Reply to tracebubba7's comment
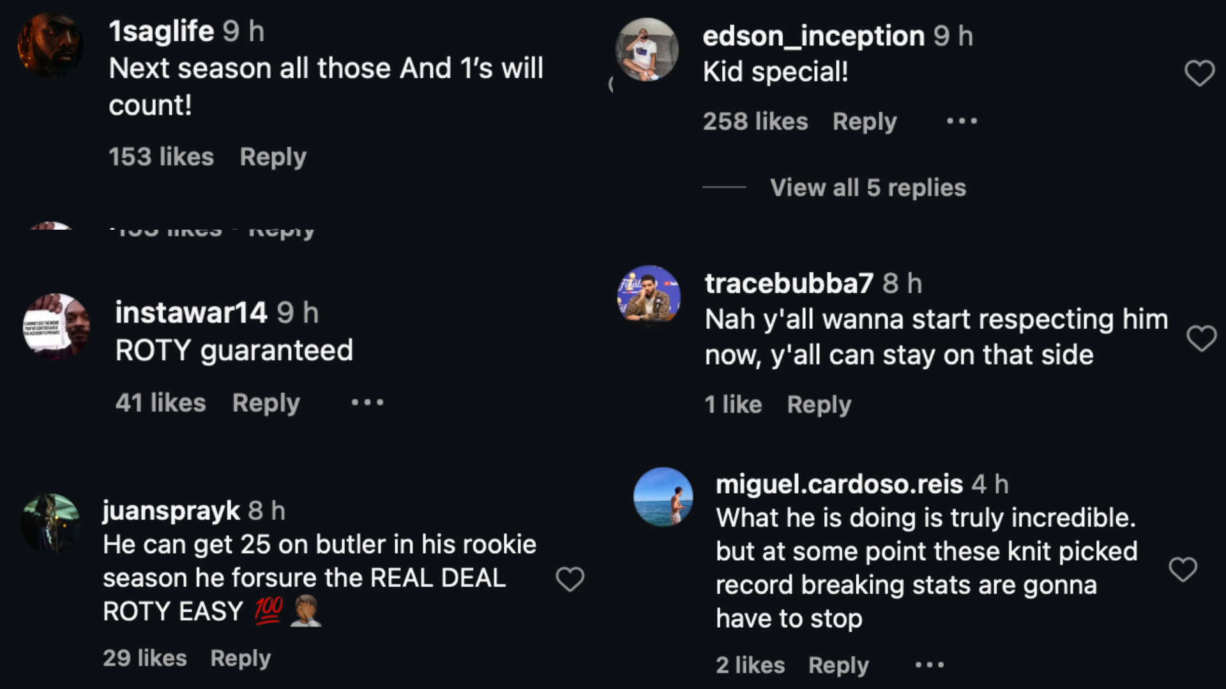The image size is (1226, 689). click(819, 404)
